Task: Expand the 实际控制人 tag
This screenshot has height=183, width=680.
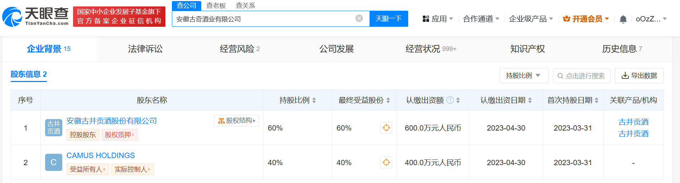Action: click(x=132, y=169)
